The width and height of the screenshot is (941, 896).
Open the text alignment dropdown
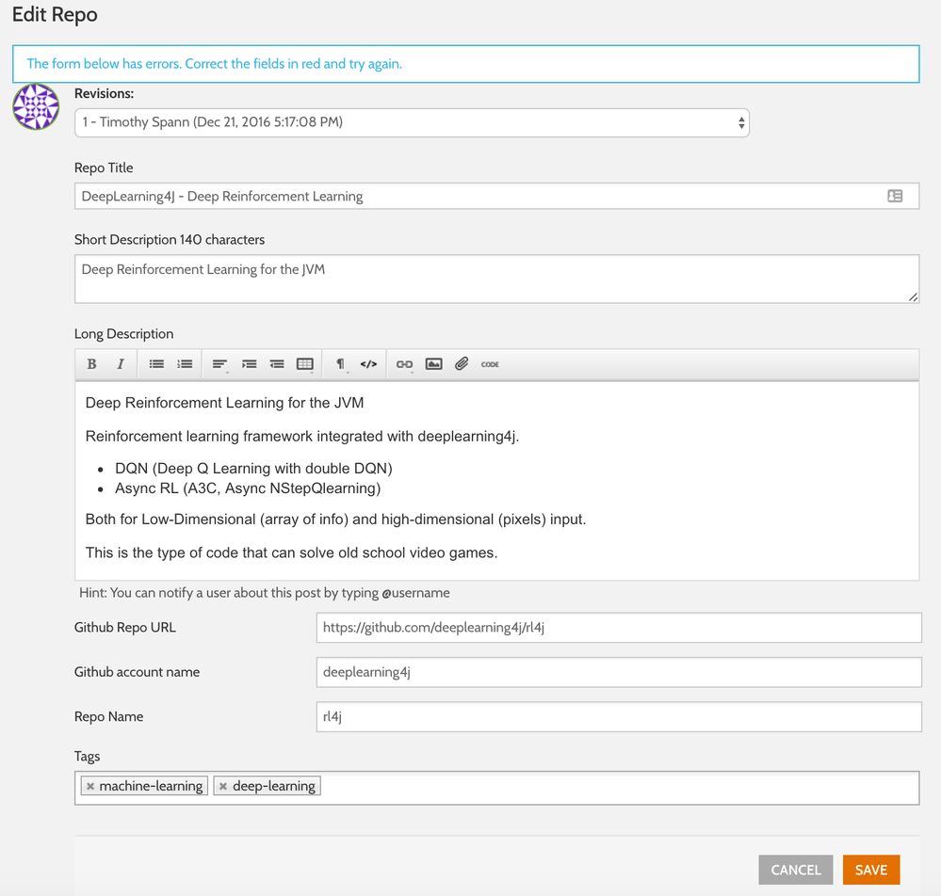pos(219,364)
